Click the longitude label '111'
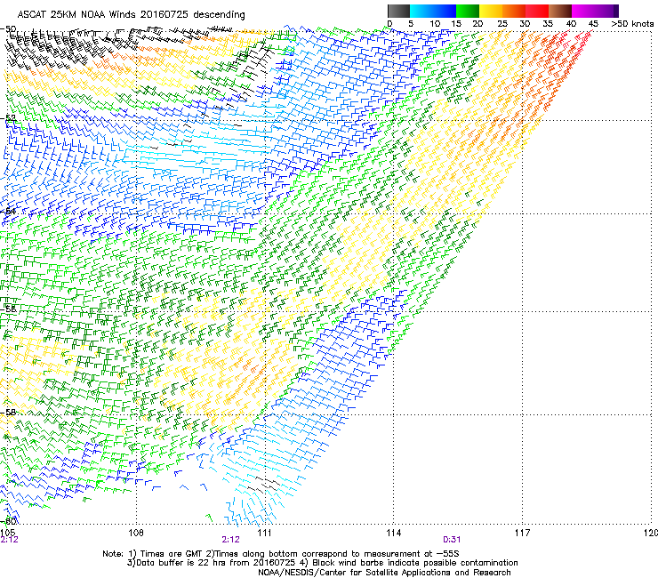658x578 pixels. [x=264, y=533]
